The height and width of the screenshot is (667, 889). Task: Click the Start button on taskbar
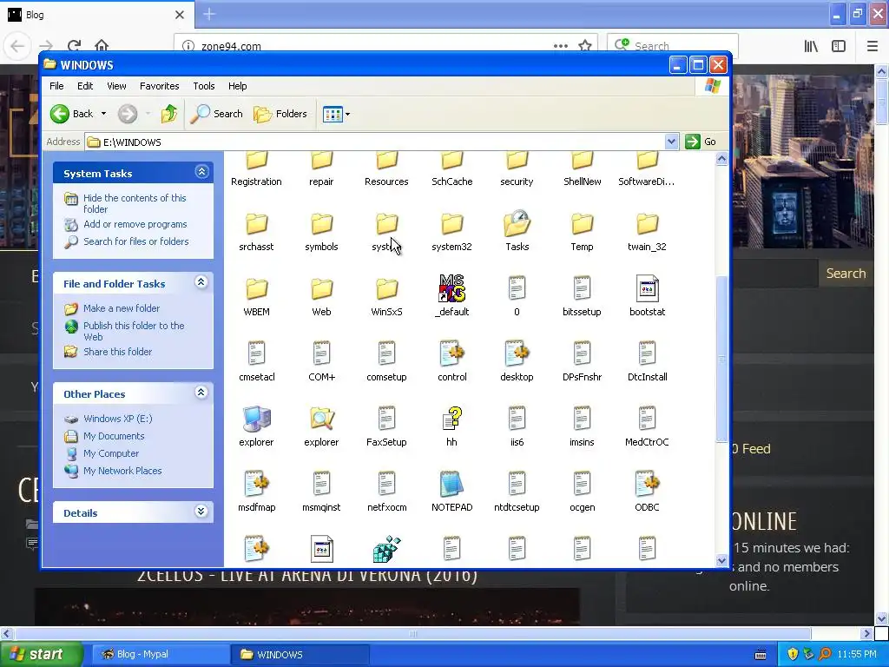click(x=41, y=655)
